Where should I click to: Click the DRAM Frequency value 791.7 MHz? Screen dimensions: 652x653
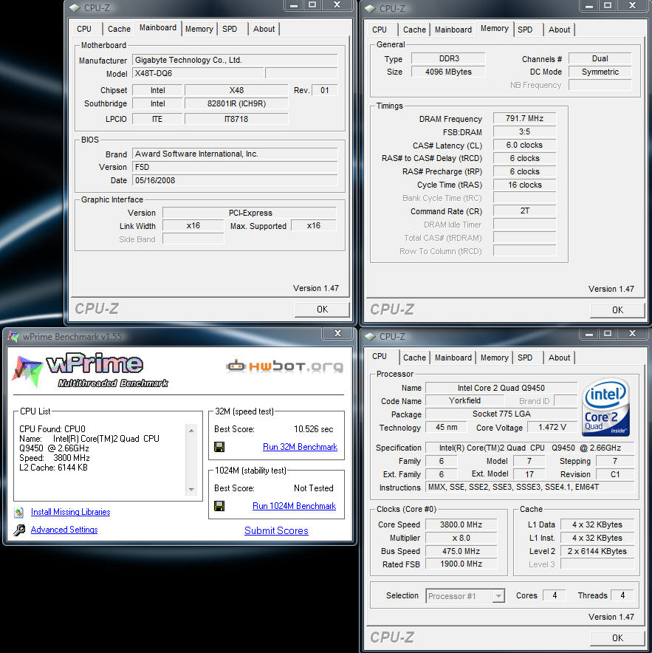(524, 118)
